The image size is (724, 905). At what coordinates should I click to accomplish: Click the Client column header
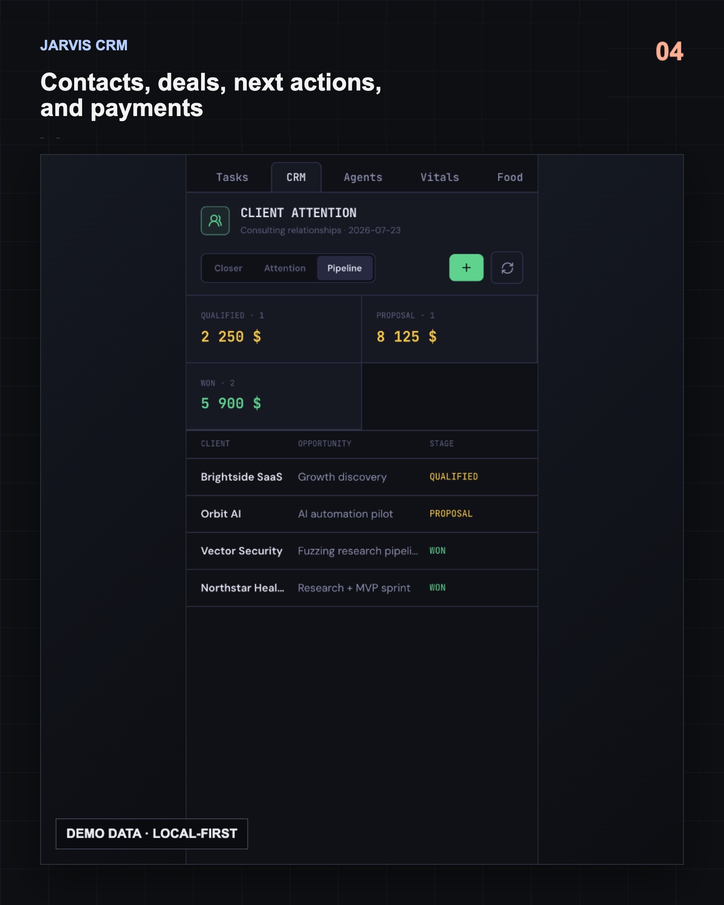[215, 444]
